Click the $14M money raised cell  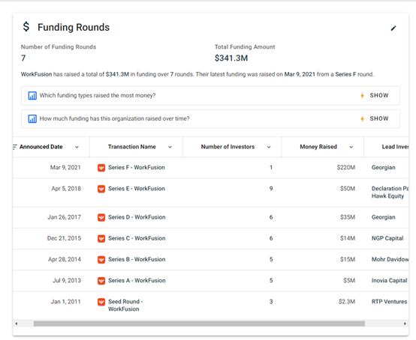[348, 238]
